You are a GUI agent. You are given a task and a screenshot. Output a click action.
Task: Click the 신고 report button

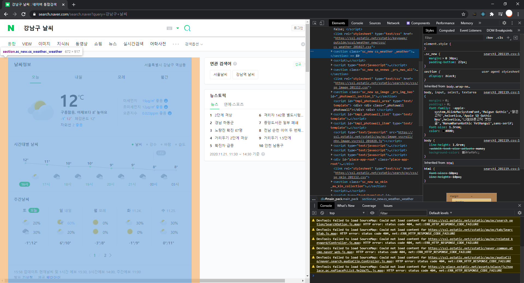[x=298, y=64]
